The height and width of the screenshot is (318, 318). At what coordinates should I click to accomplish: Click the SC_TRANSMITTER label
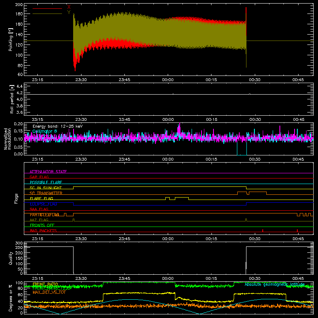(x=46, y=193)
